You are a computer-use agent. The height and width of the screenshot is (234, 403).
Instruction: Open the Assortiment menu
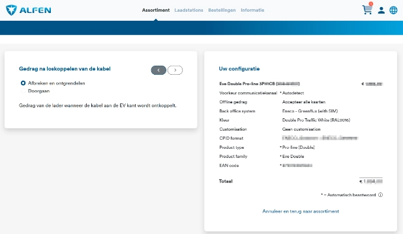pos(156,10)
